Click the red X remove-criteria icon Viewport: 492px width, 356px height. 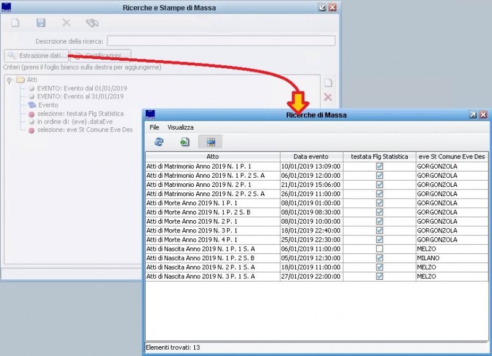click(x=328, y=97)
